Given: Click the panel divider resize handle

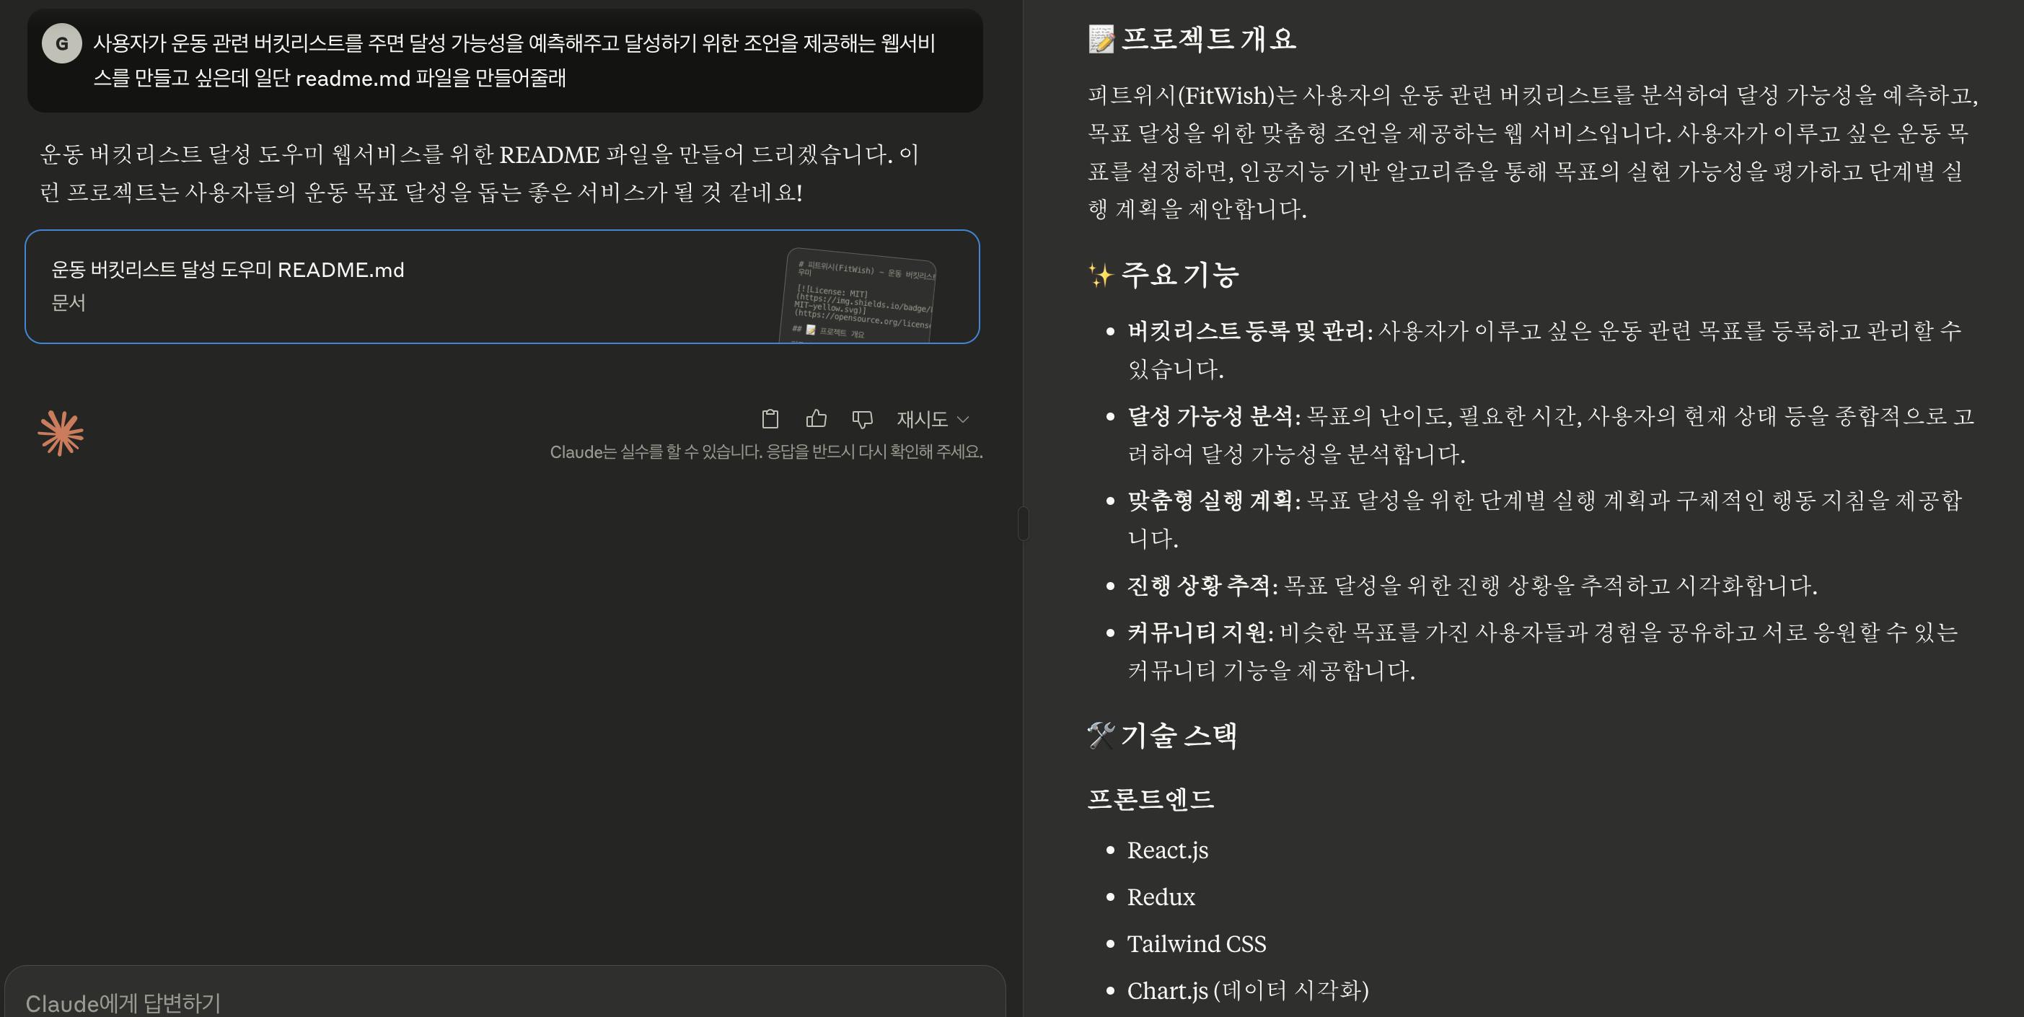Looking at the screenshot, I should point(1023,524).
